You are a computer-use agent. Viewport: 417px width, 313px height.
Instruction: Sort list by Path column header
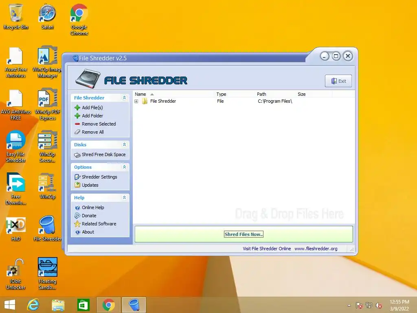tap(275, 94)
